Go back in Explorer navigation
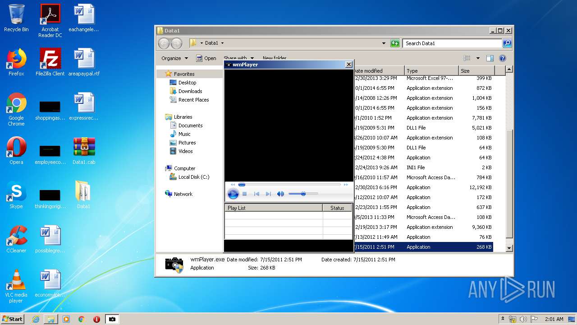577x325 pixels. coord(164,43)
